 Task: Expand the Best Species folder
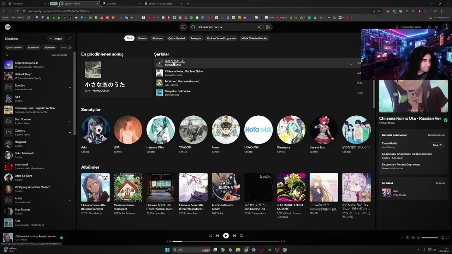tap(70, 121)
